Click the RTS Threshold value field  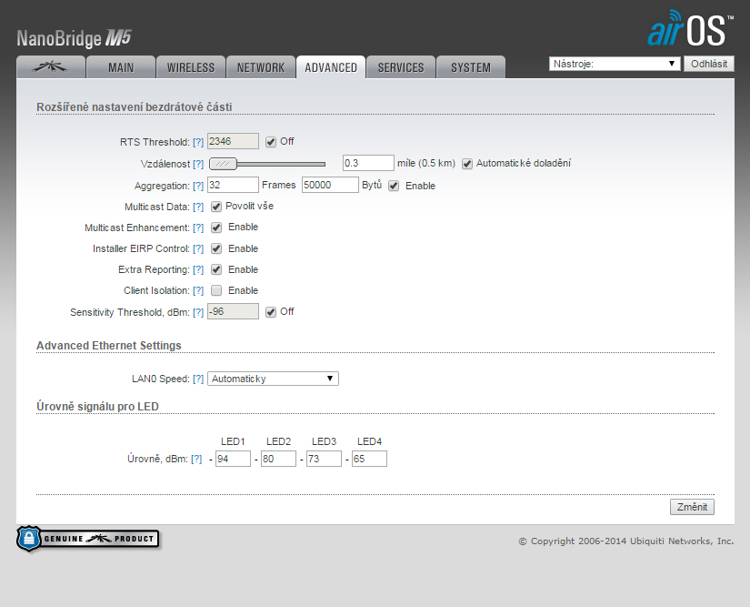(233, 141)
